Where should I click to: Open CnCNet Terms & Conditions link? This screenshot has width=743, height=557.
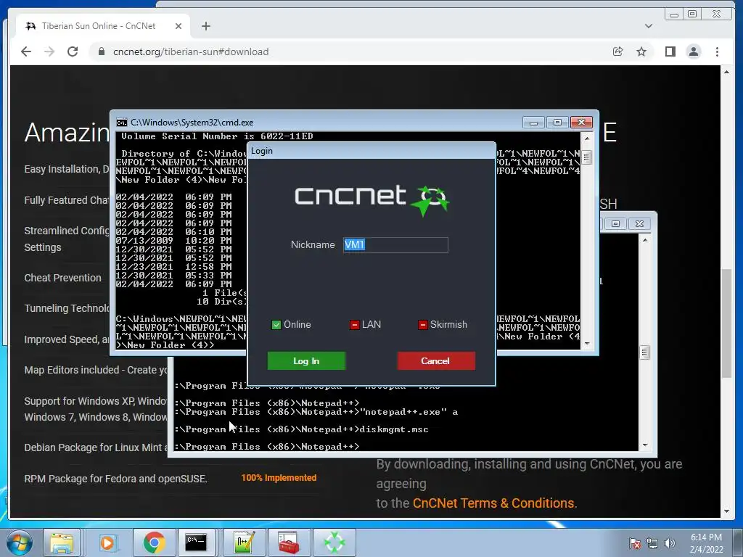click(x=493, y=503)
